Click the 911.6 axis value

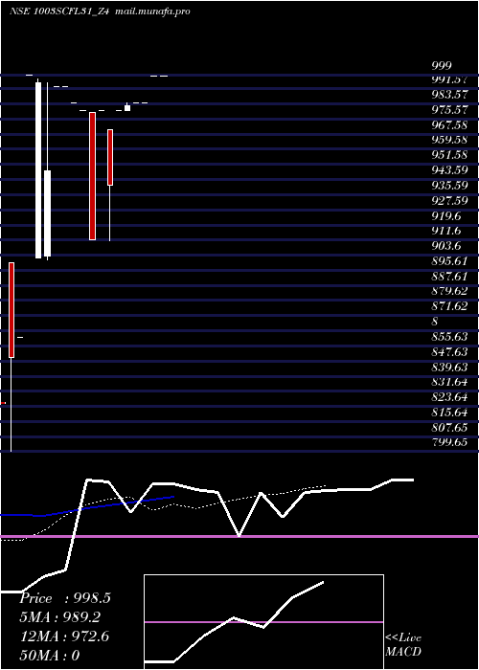pos(446,231)
